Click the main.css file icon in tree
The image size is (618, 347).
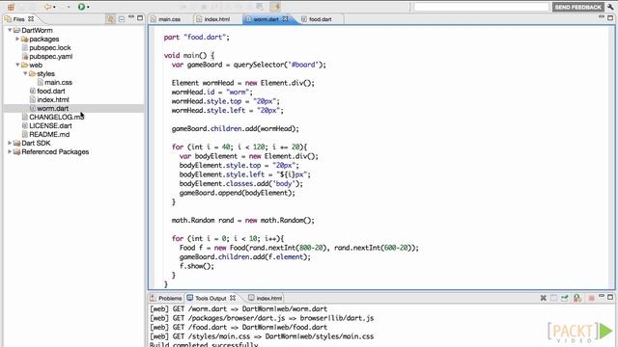(41, 82)
